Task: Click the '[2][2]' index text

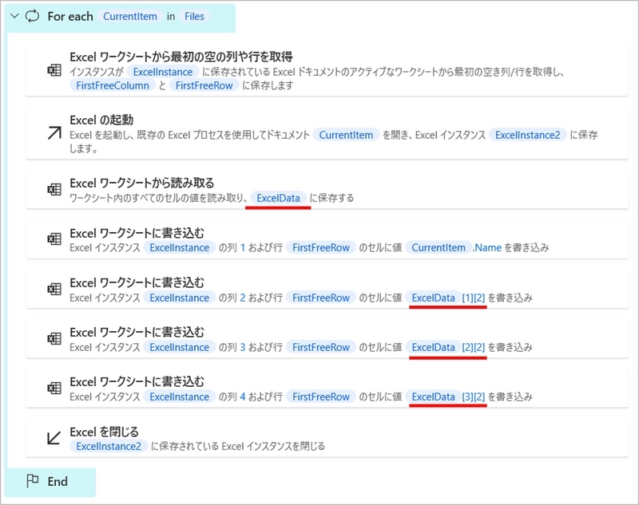Action: tap(474, 347)
